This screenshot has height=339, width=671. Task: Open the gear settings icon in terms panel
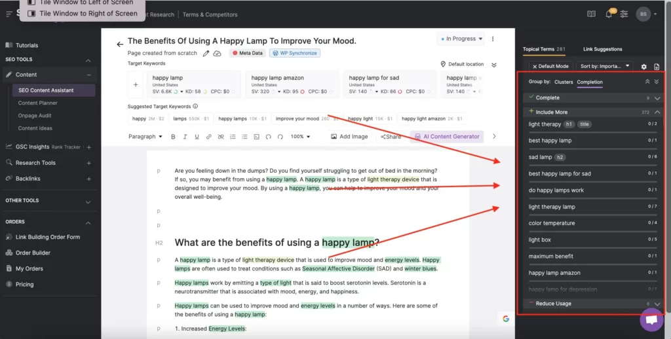click(x=643, y=67)
